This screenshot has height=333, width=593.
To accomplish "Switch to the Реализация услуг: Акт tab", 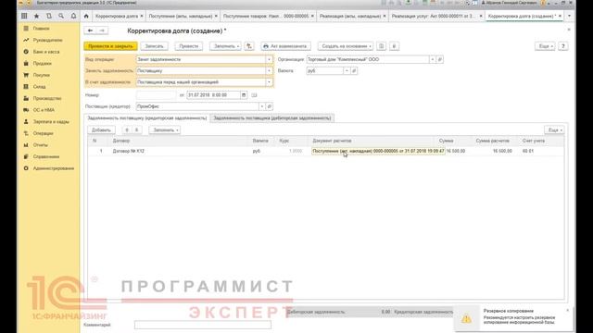I will tap(434, 17).
